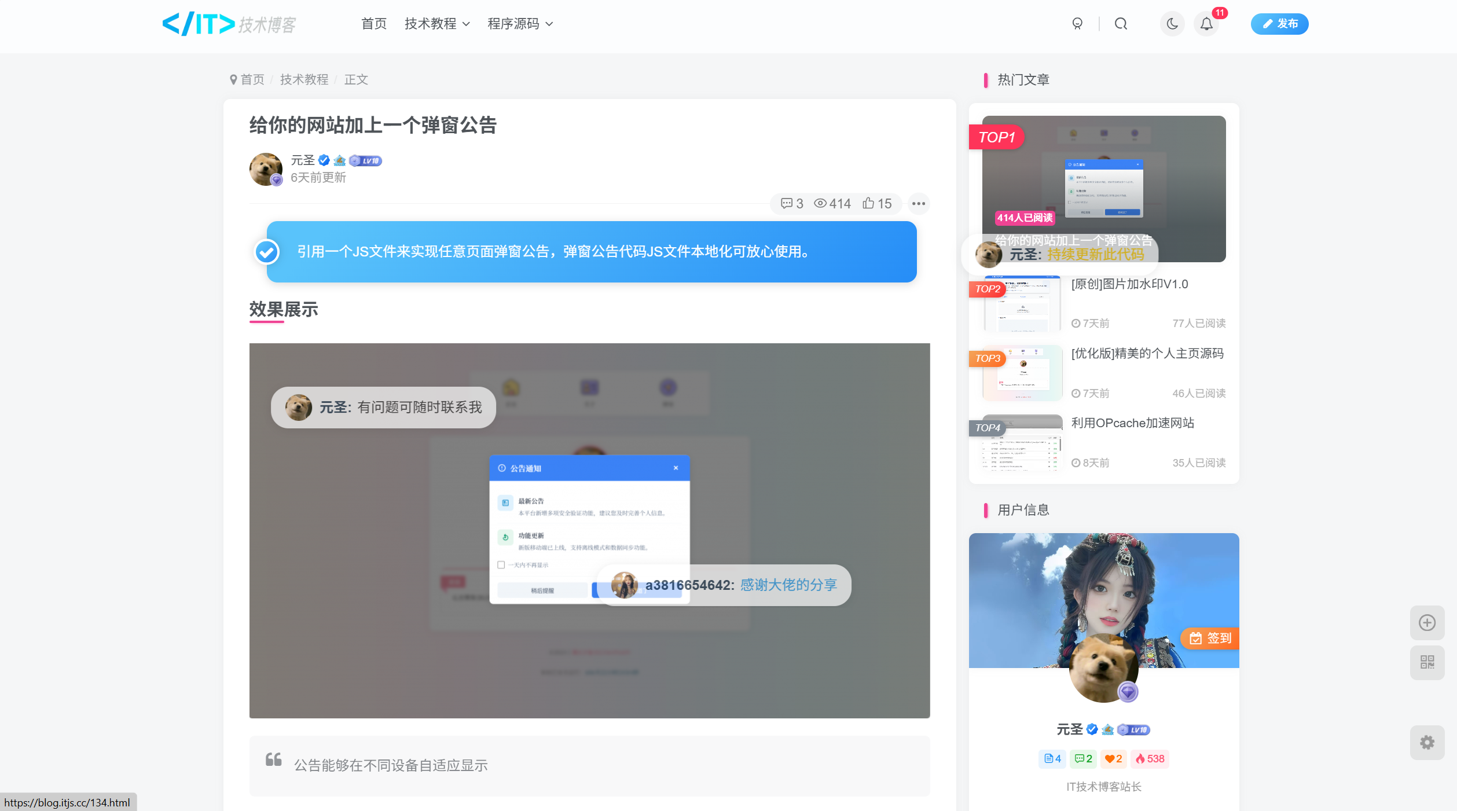Go to 首页 in breadcrumb
Screen dimensions: 1457x811
pyautogui.click(x=252, y=79)
